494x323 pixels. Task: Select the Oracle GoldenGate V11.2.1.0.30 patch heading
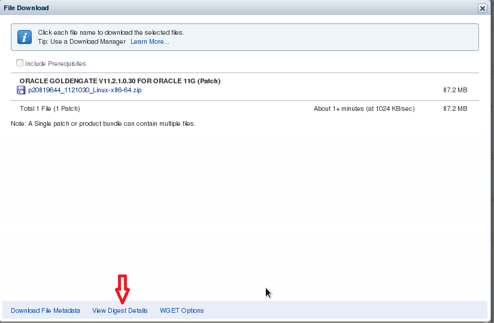(x=120, y=81)
